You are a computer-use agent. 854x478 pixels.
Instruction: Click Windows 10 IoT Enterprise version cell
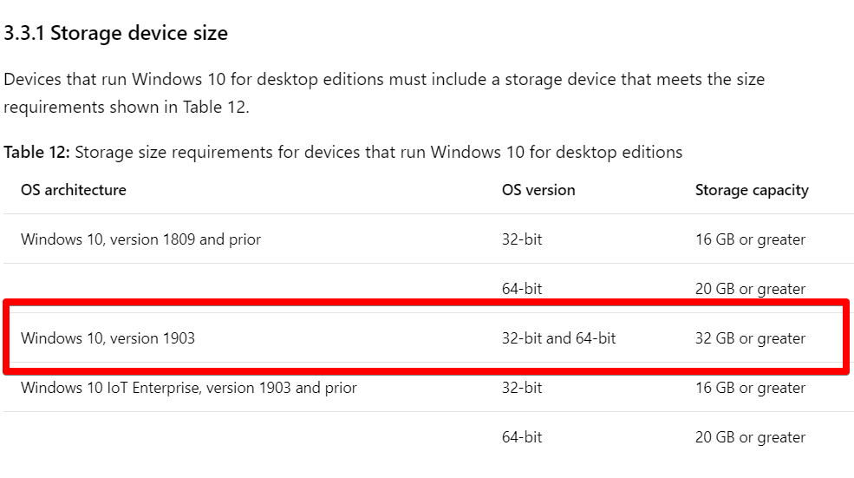click(188, 388)
